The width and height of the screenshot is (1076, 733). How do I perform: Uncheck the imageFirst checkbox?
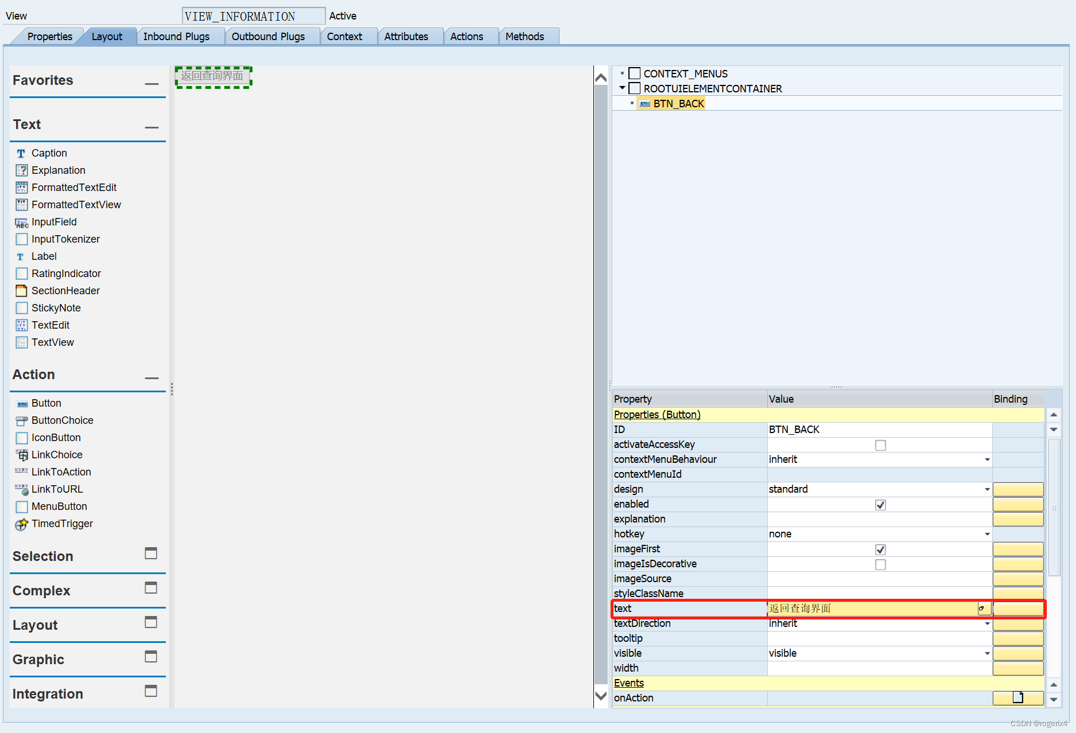pos(880,549)
